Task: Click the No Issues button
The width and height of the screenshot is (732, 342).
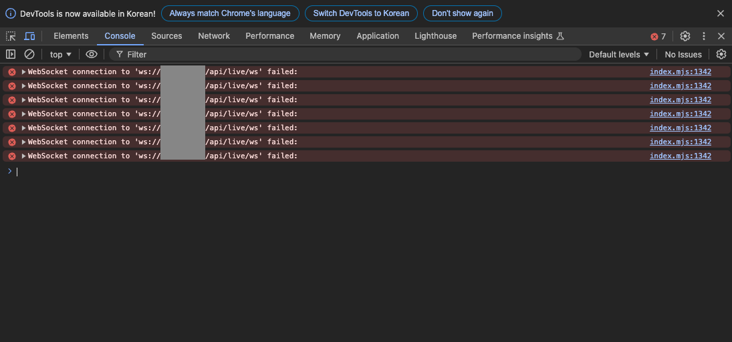Action: point(683,55)
